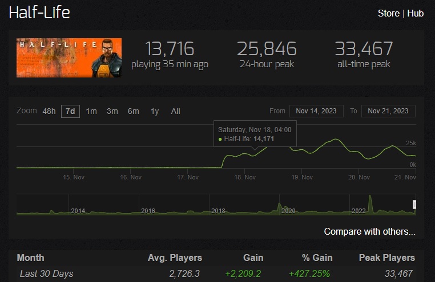Set chart zoom to 1y
Image resolution: width=435 pixels, height=282 pixels.
[155, 111]
